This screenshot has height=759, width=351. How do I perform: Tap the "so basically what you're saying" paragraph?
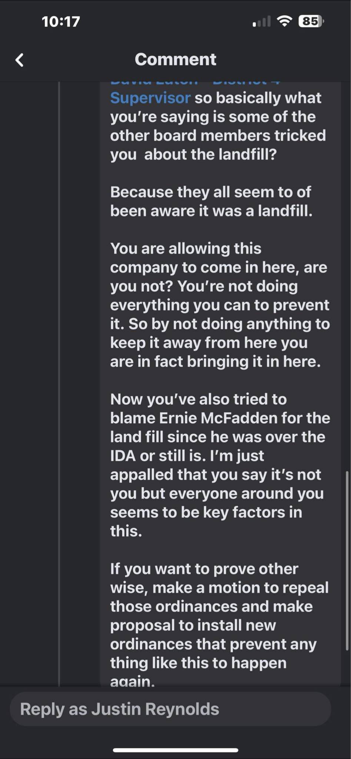click(218, 126)
